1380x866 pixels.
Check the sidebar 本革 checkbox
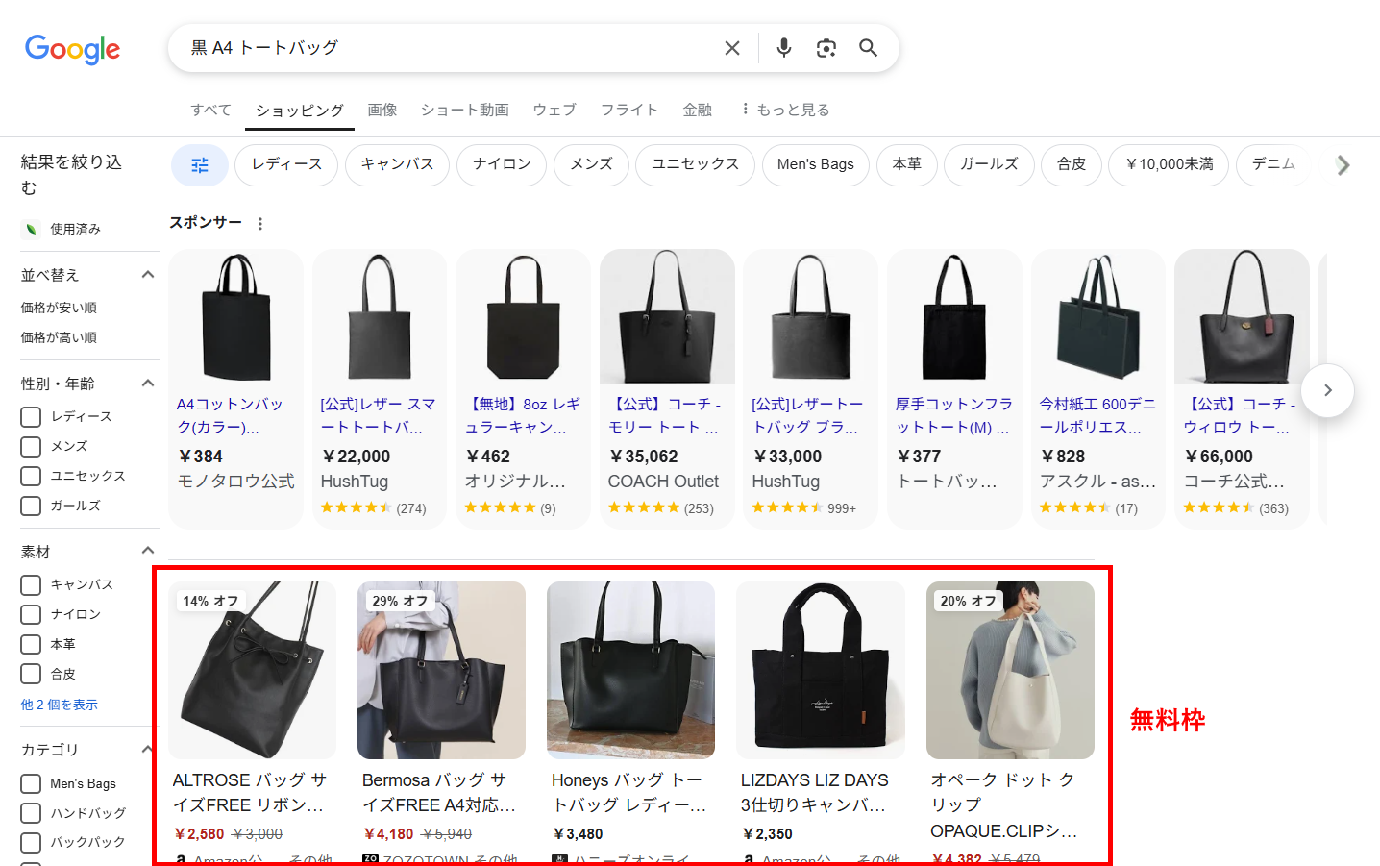[x=31, y=645]
